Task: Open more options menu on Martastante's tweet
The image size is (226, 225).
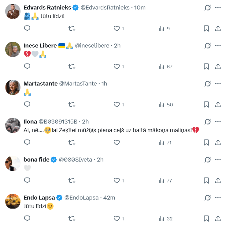Action: pos(218,84)
